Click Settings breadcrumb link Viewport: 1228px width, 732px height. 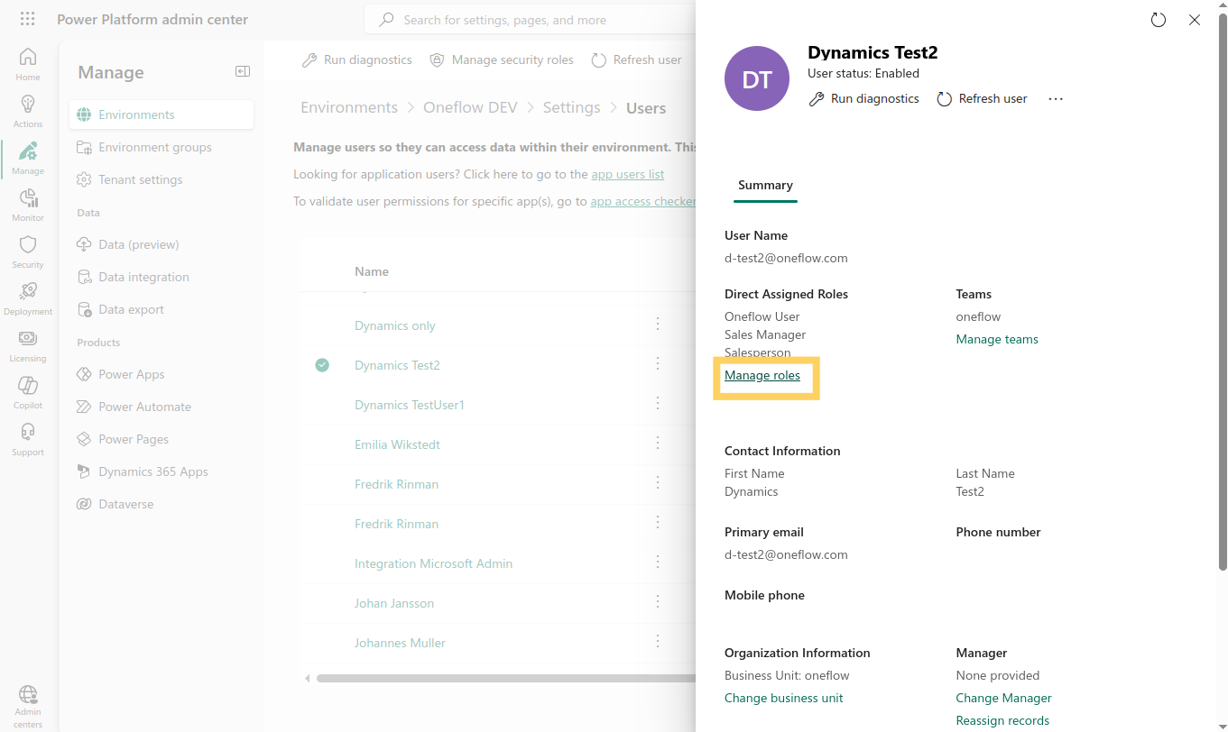(x=571, y=107)
